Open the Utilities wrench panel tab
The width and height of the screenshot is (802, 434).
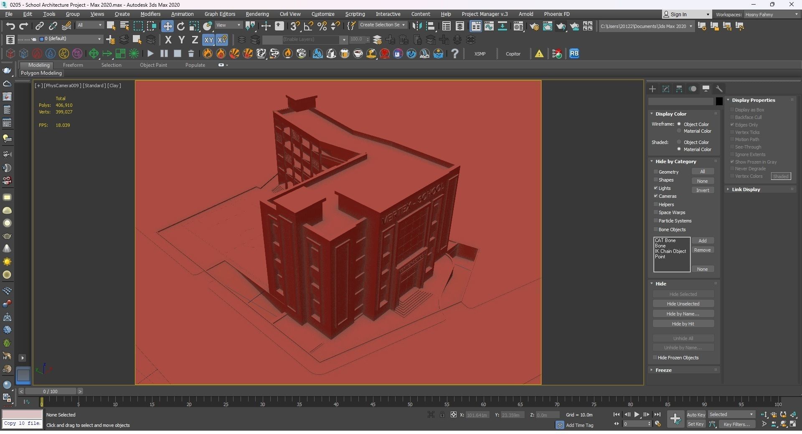[719, 89]
